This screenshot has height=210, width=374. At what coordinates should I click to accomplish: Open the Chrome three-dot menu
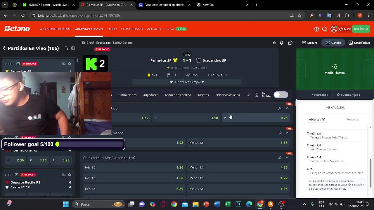tap(368, 15)
